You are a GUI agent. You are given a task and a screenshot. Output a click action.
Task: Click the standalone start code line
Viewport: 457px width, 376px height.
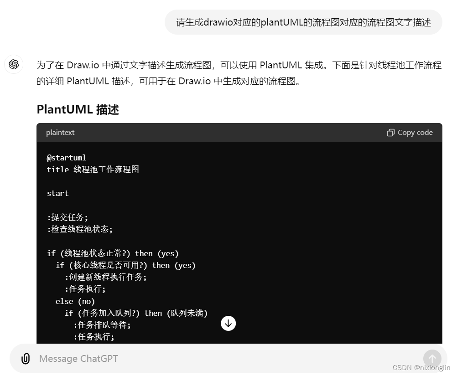(x=58, y=193)
